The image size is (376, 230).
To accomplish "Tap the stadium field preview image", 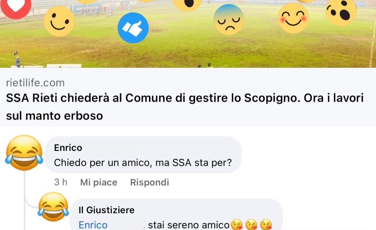I will click(188, 33).
